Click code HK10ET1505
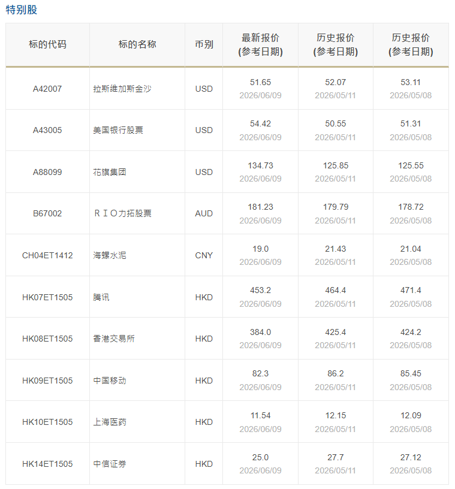The image size is (455, 489). [47, 422]
